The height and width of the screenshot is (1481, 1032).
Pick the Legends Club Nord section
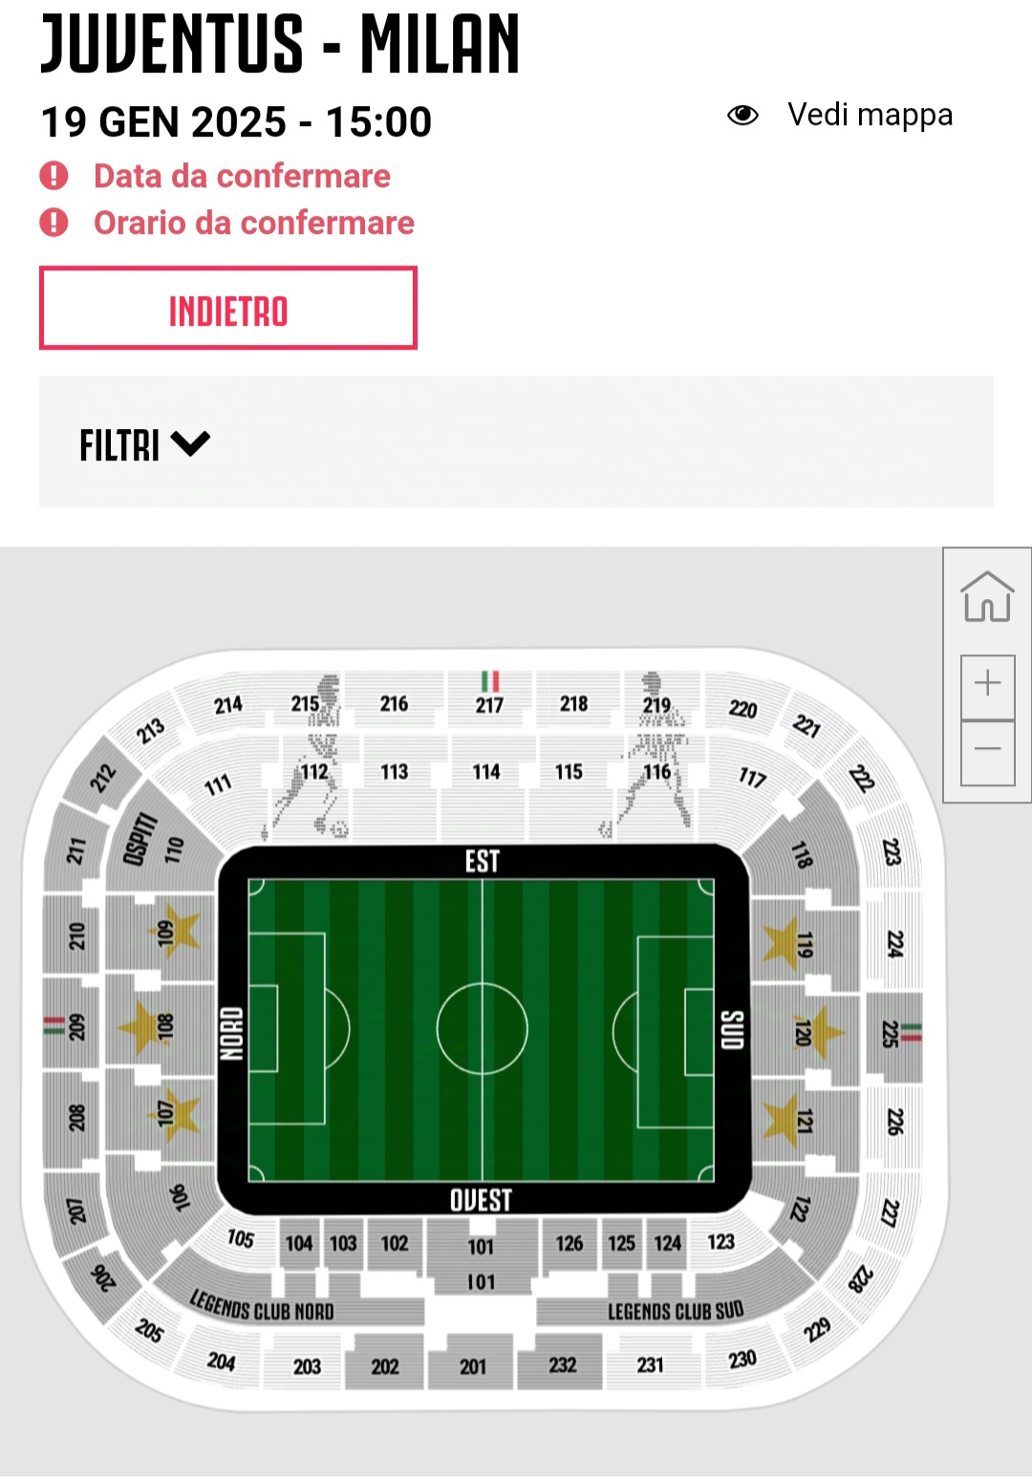pyautogui.click(x=262, y=1304)
